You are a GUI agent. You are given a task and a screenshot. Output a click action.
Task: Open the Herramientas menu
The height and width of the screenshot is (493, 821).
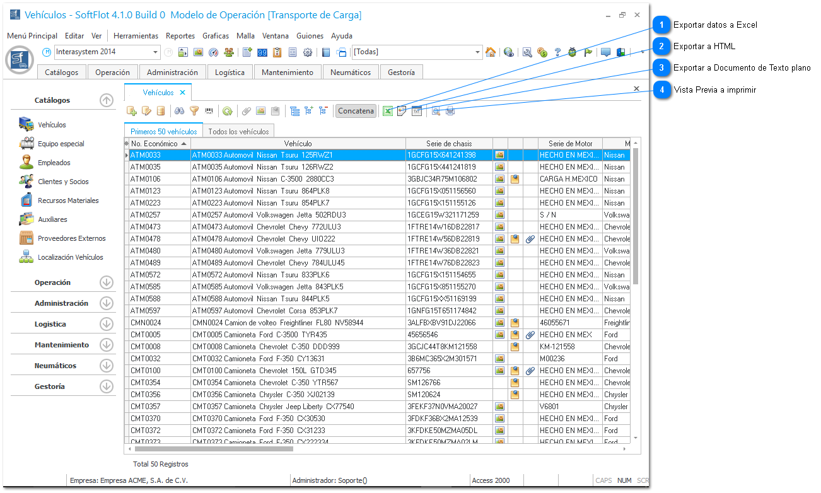pos(136,36)
